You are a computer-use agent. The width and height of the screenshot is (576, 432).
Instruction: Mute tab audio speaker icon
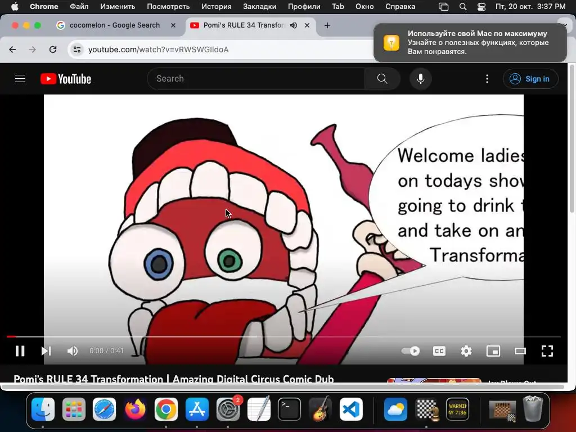[x=294, y=25]
